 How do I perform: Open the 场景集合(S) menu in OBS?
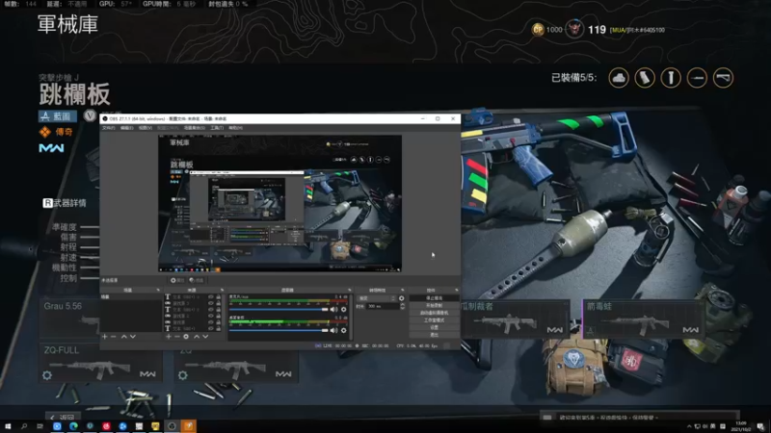(195, 128)
